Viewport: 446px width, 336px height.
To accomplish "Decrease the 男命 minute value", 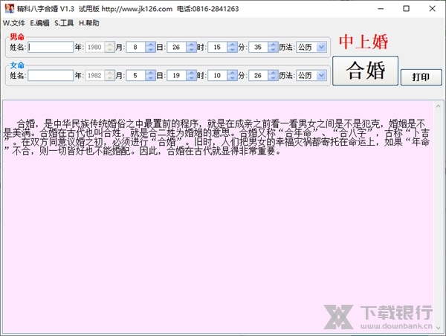I will 274,50.
